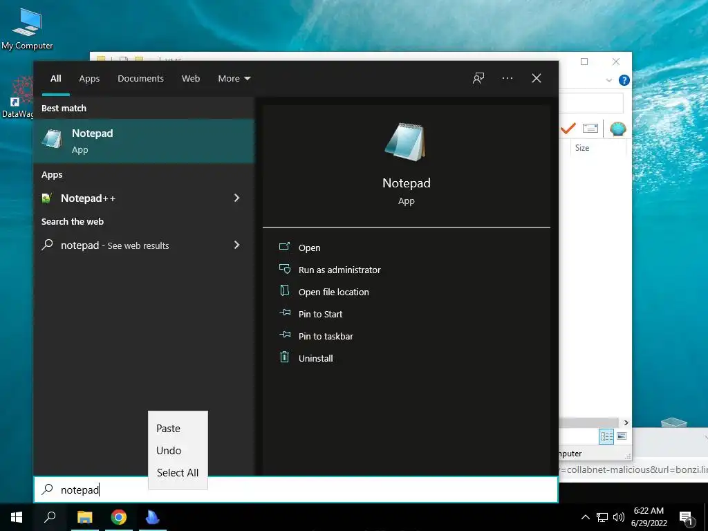Open the blue app taskbar icon
708x531 pixels.
pyautogui.click(x=153, y=517)
